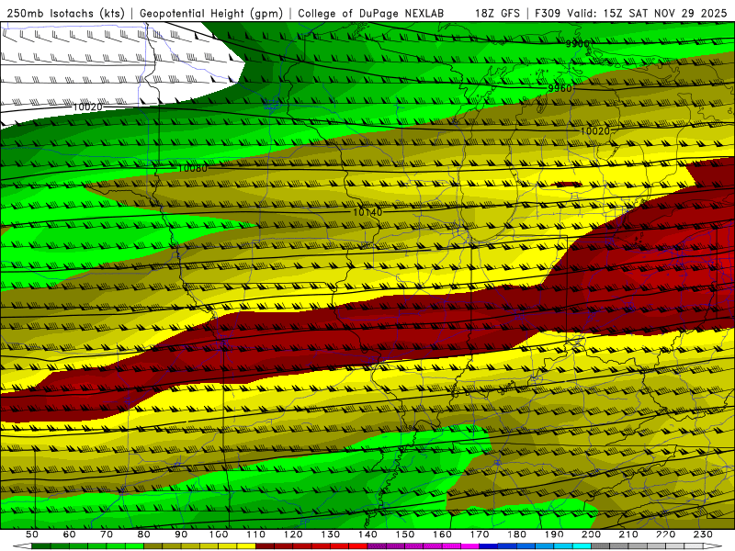Click the 'College of DuPage NEXLAB' text
The width and height of the screenshot is (735, 551).
pos(371,14)
